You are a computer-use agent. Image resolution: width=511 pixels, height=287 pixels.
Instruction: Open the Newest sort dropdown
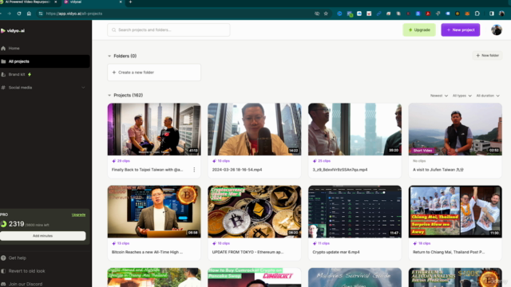point(438,96)
